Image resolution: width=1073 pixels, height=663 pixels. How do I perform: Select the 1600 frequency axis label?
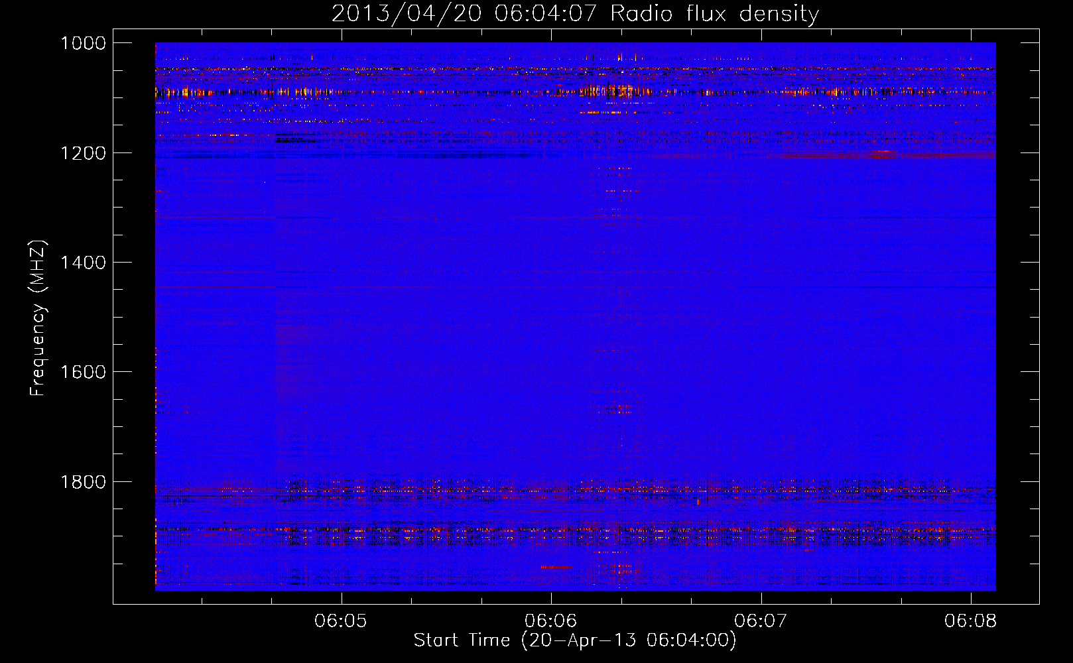click(x=83, y=372)
